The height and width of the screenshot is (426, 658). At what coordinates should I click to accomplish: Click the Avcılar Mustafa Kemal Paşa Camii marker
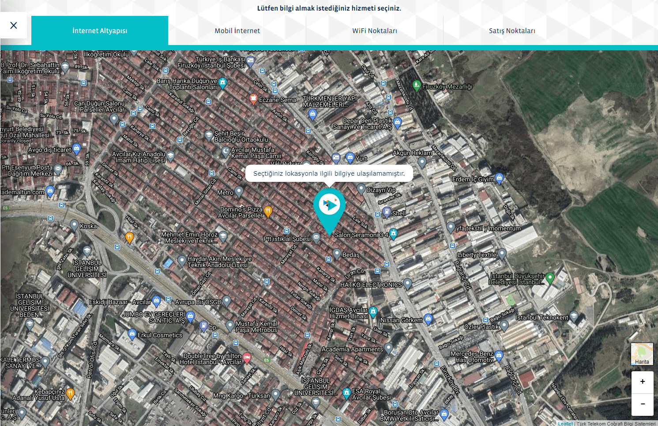pos(226,152)
